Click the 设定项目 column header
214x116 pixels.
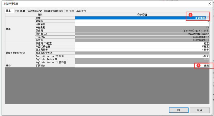pos(142,15)
